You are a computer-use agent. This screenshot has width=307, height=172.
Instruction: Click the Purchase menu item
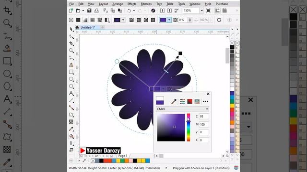pos(222,4)
